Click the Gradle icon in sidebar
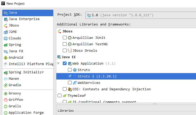Image resolution: width=196 pixels, height=115 pixels. (x=6, y=85)
